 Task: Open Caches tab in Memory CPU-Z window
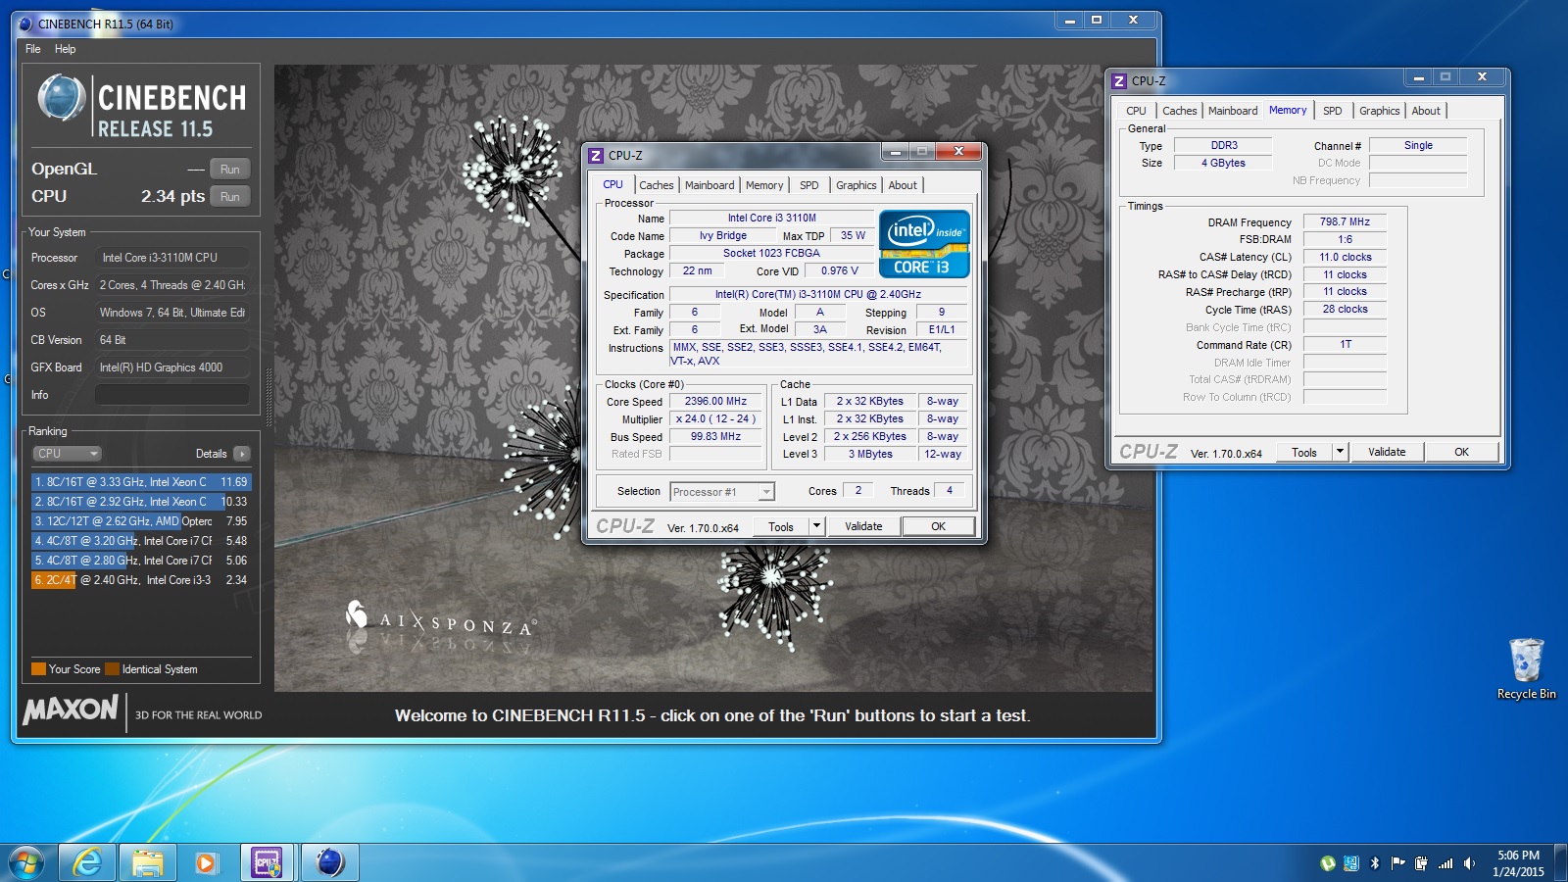(1180, 111)
